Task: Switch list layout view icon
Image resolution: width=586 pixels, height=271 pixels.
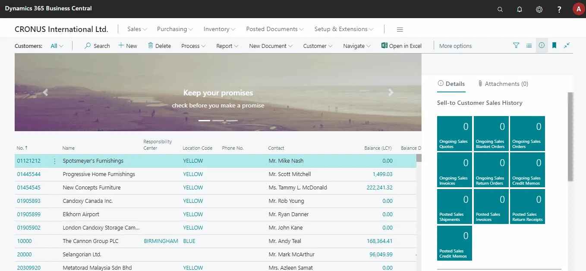Action: (529, 45)
